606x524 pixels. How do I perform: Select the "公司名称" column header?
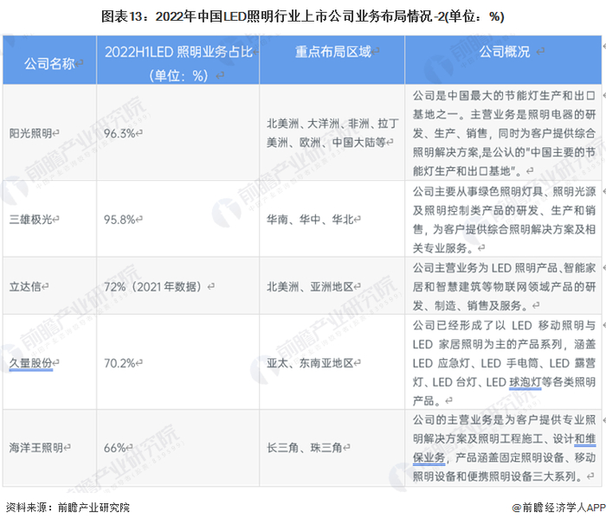point(49,63)
